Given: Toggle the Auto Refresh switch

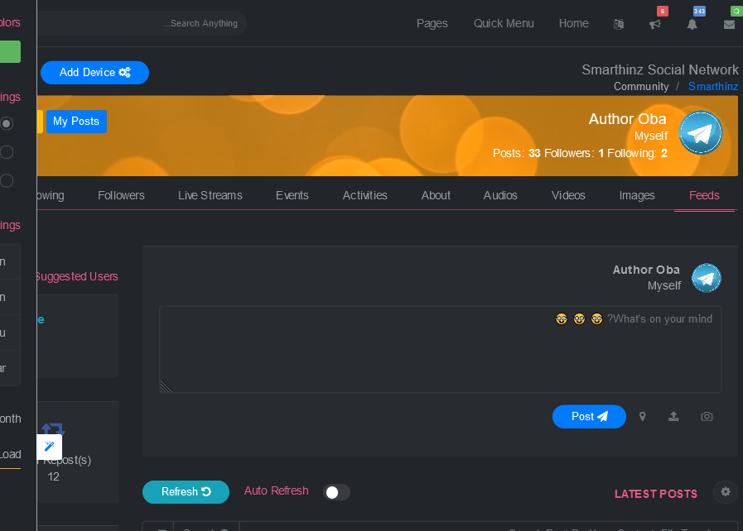Looking at the screenshot, I should click(x=336, y=492).
